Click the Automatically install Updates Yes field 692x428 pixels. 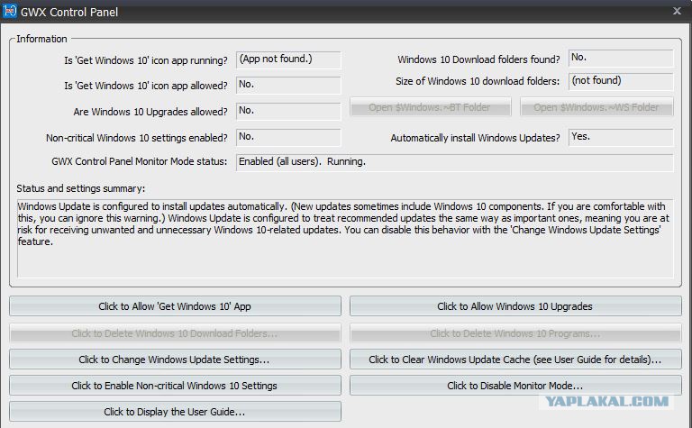[x=621, y=137]
